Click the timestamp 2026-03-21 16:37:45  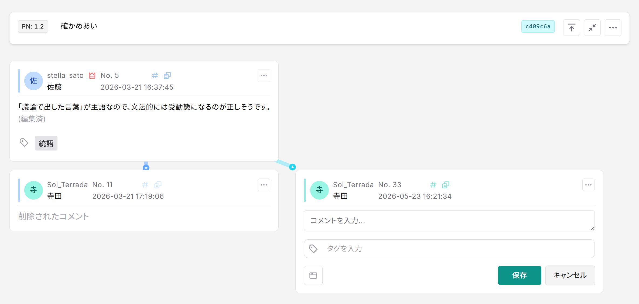tap(137, 87)
